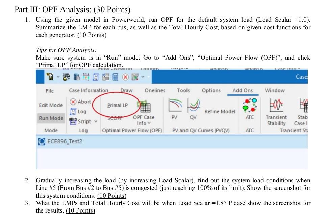
Task: Select the Refine Model tool
Action: tap(220, 111)
